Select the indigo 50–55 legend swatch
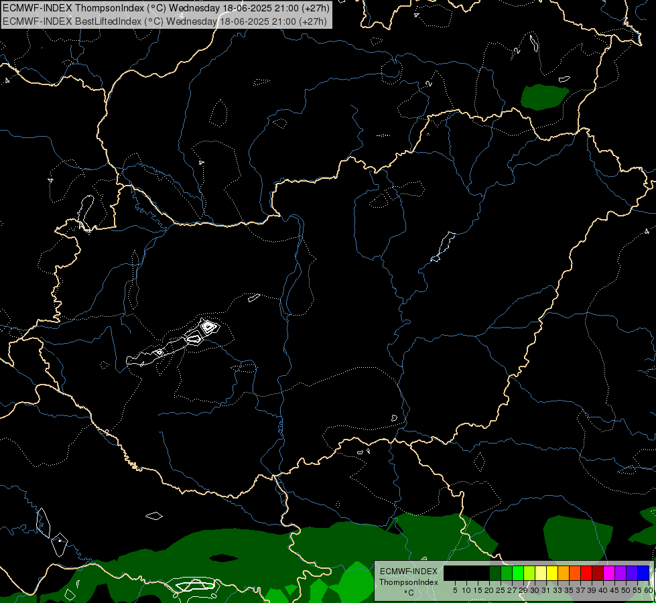 pyautogui.click(x=631, y=573)
